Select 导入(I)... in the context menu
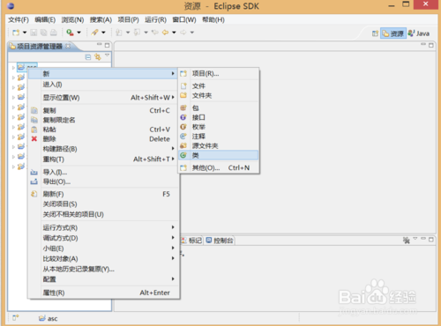The image size is (441, 326). click(103, 172)
